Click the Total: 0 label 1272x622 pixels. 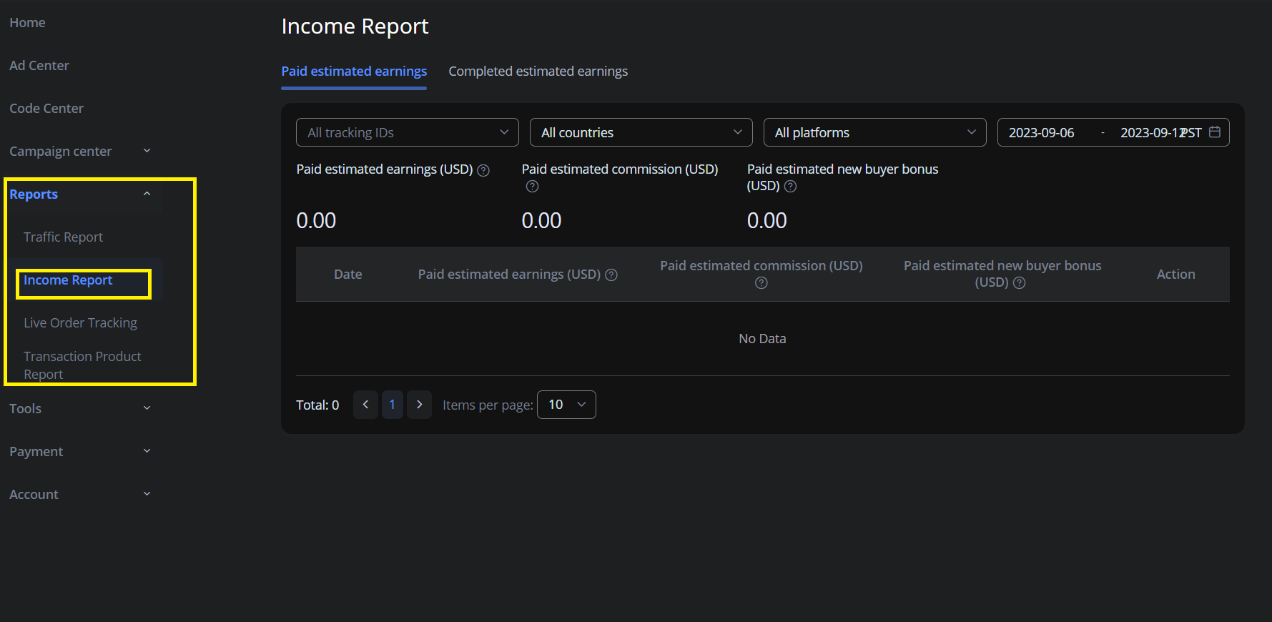(317, 405)
